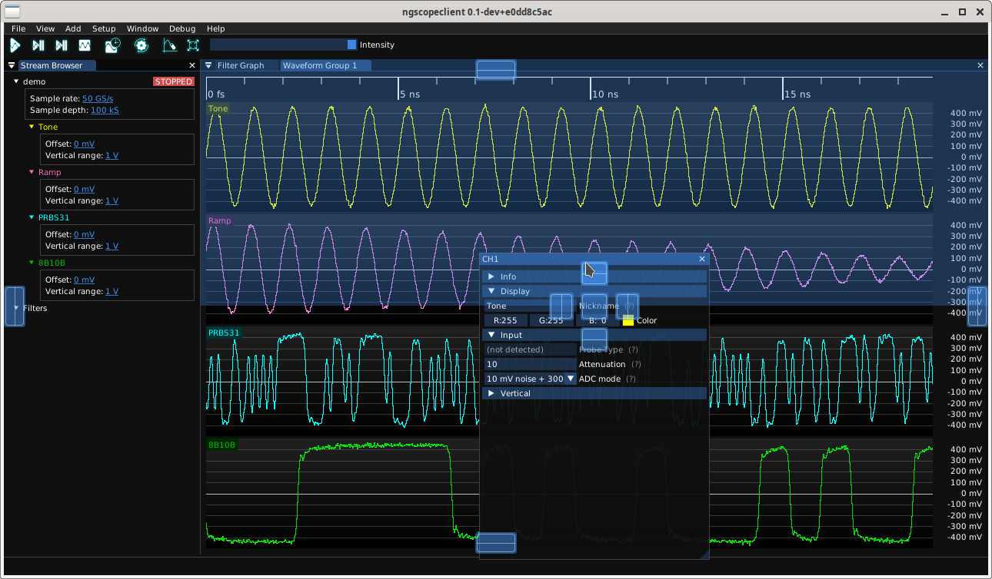Open the Setup menu
This screenshot has width=992, height=579.
104,28
